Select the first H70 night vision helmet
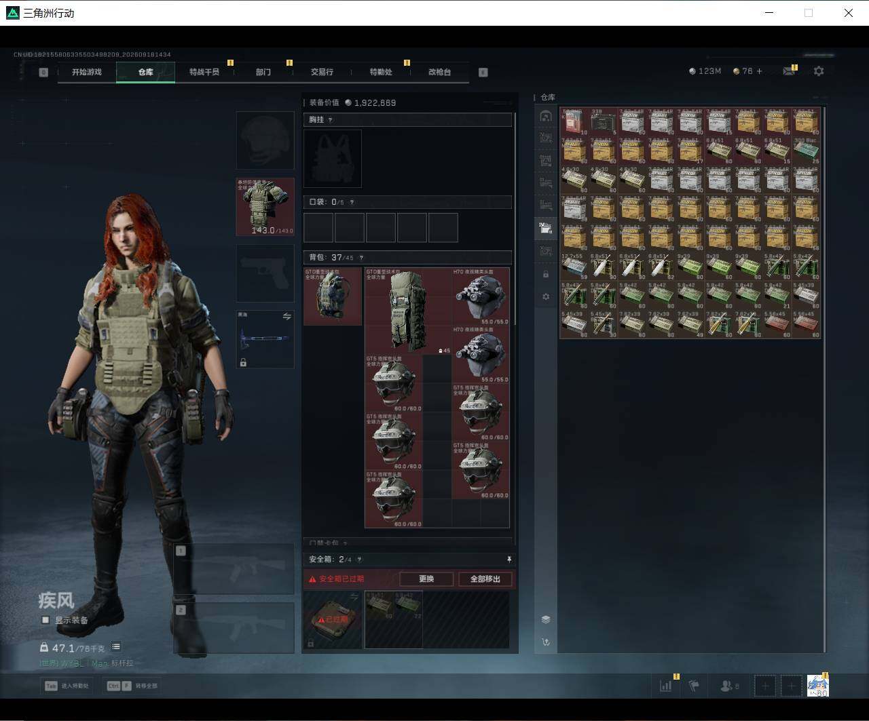The image size is (869, 721). point(481,296)
